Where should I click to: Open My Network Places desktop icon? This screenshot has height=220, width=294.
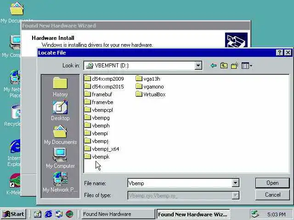point(13,83)
